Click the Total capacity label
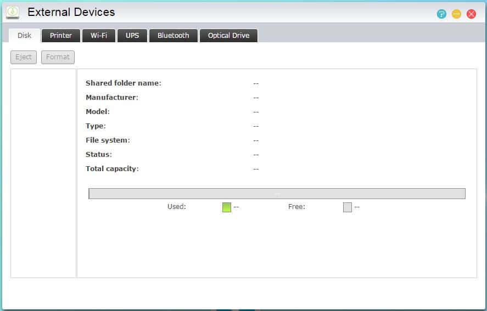 coord(112,169)
